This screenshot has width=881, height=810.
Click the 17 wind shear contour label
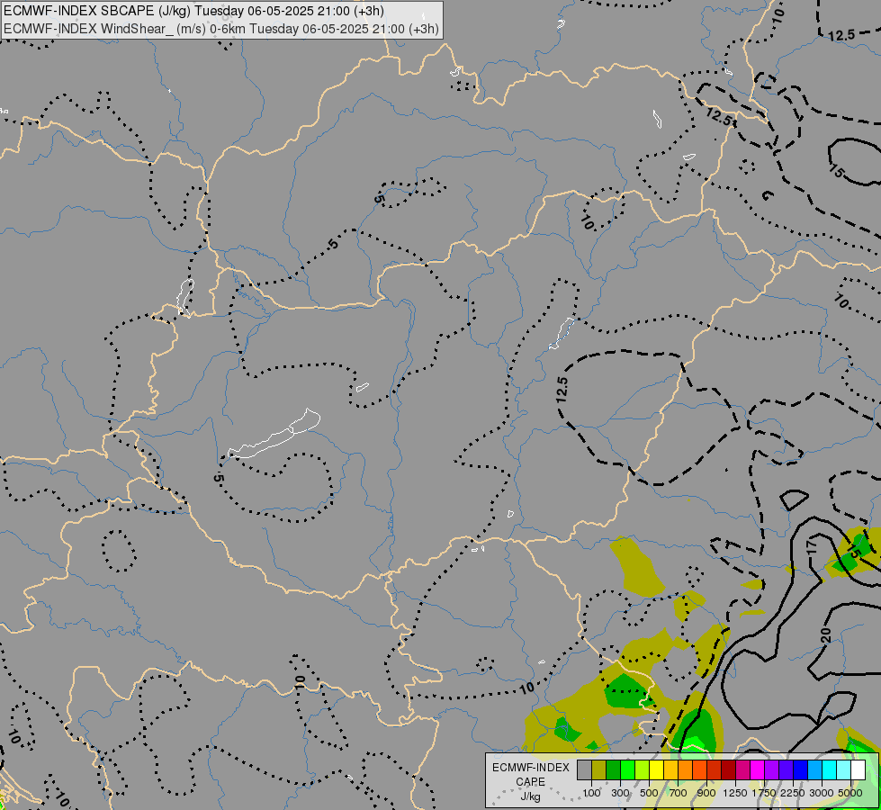(811, 547)
